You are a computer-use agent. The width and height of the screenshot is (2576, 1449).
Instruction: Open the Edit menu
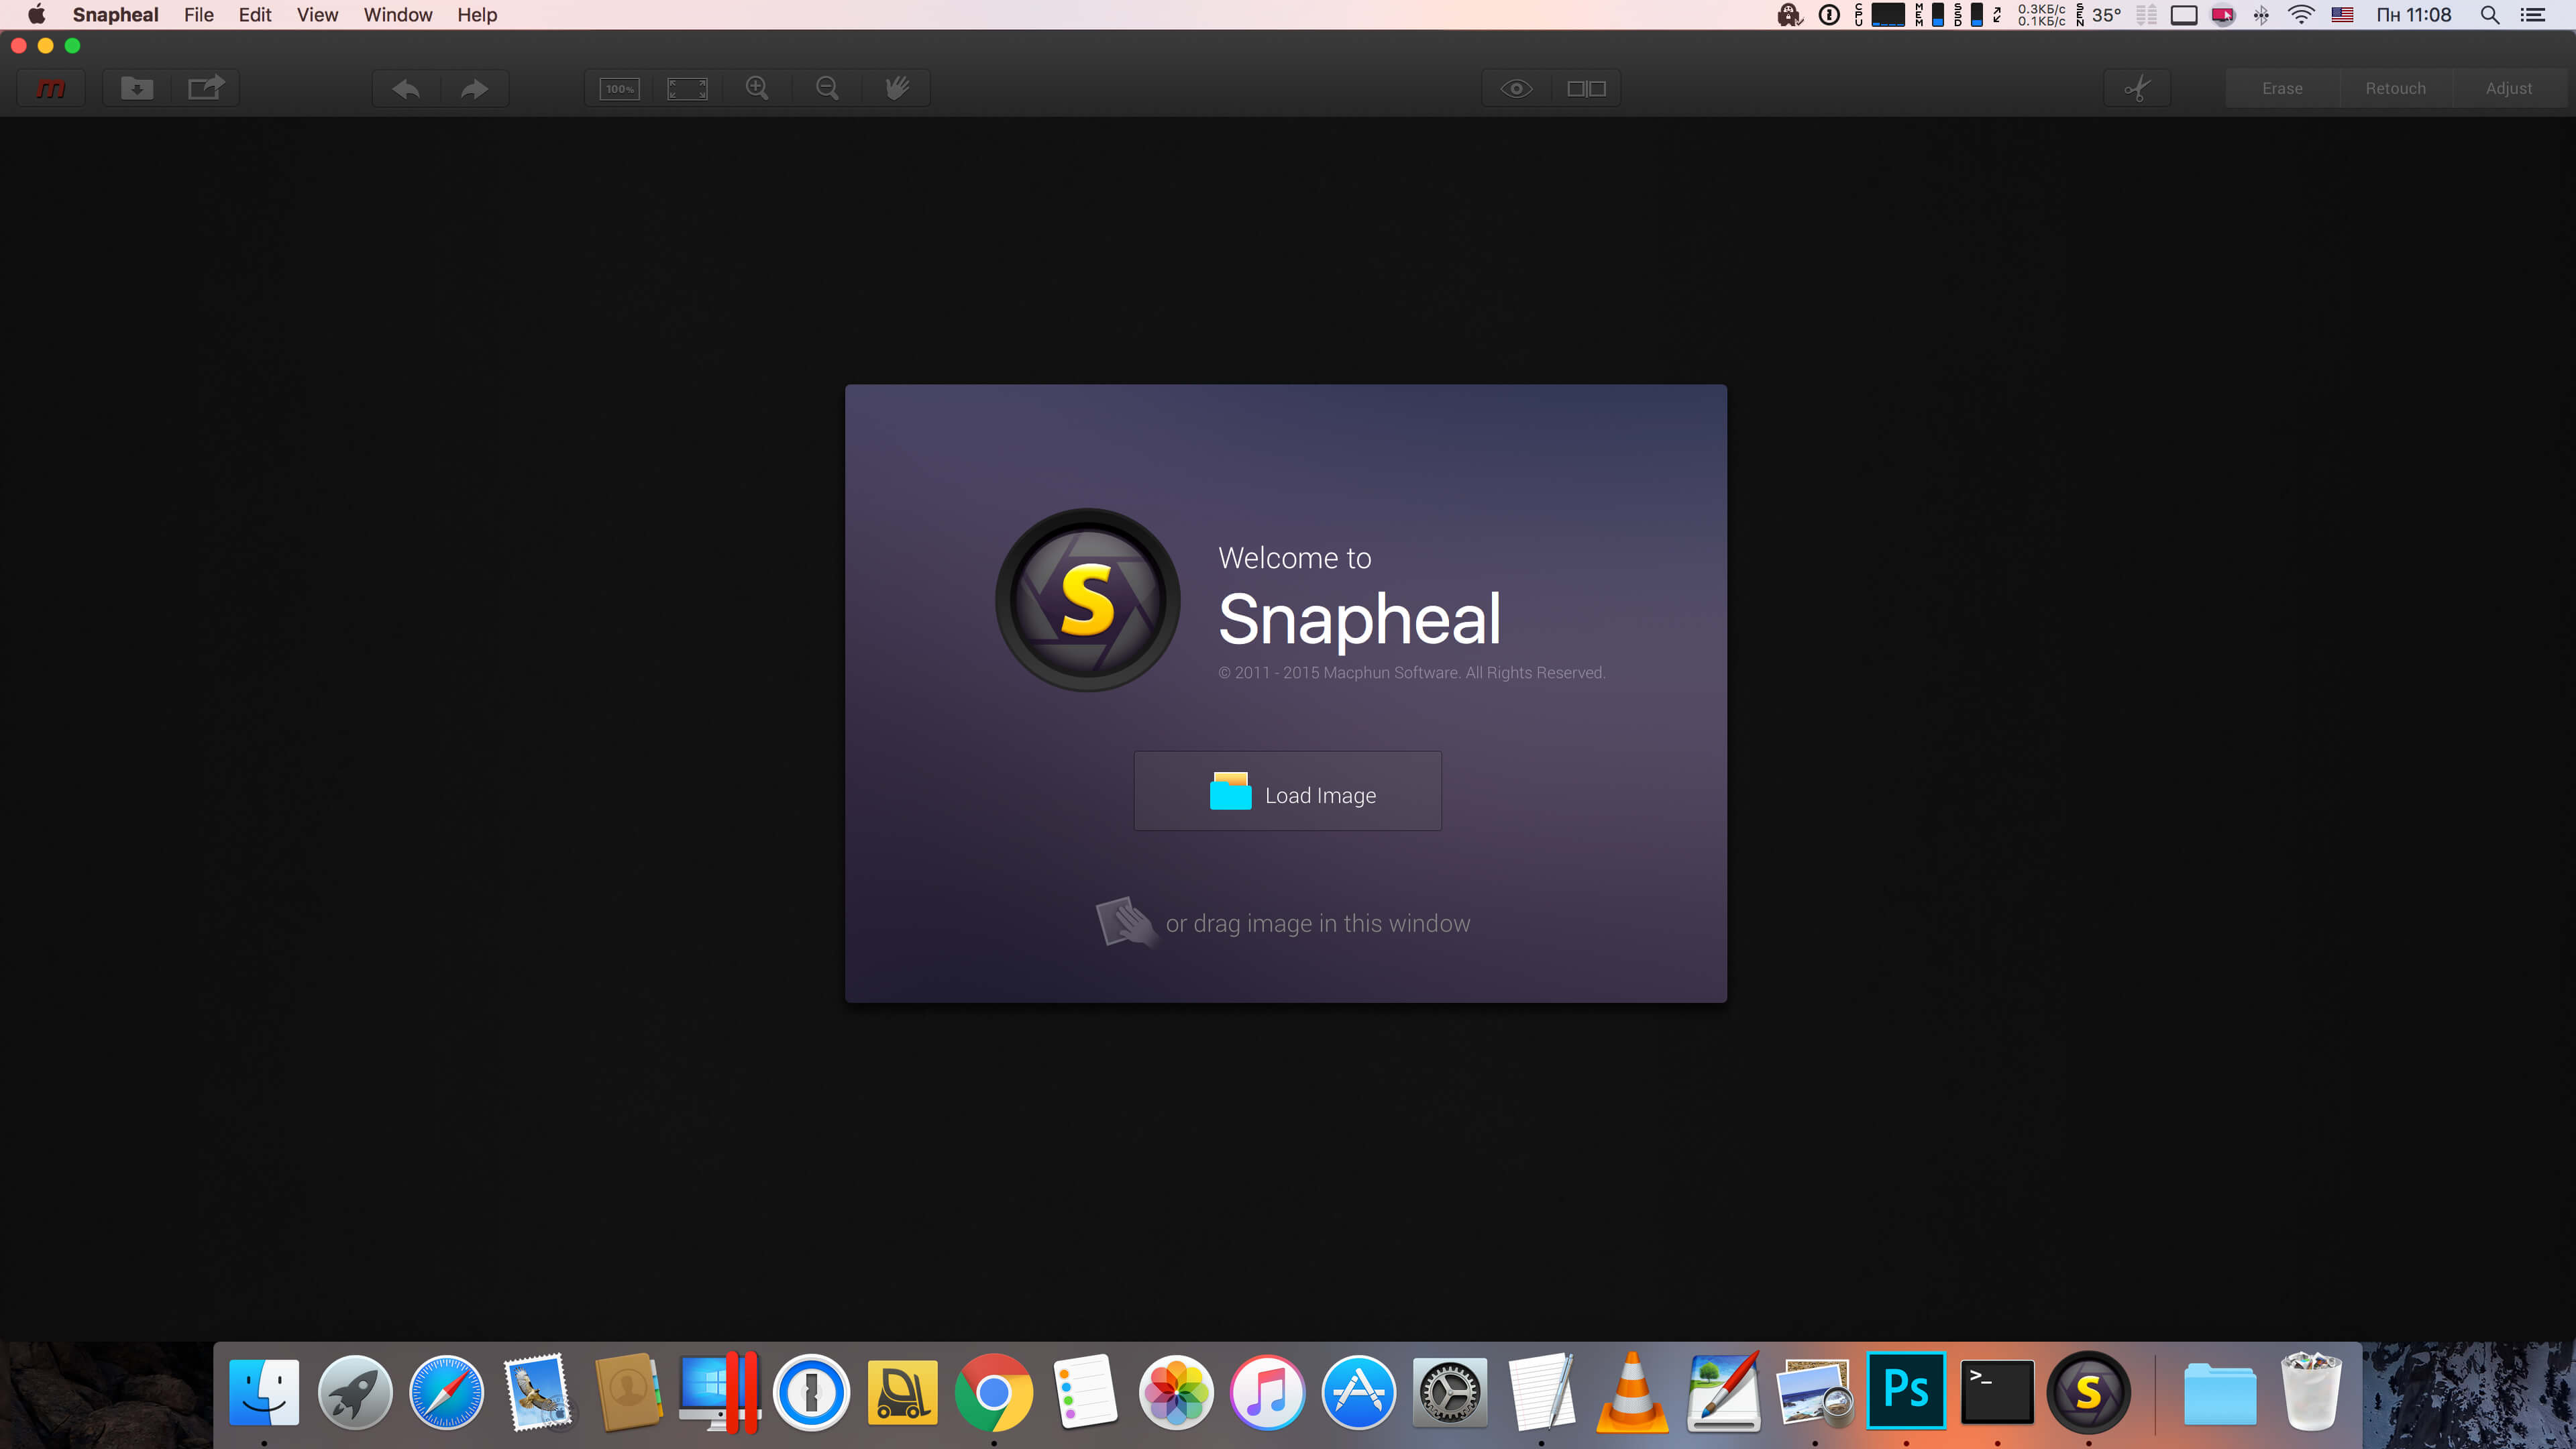click(x=255, y=15)
